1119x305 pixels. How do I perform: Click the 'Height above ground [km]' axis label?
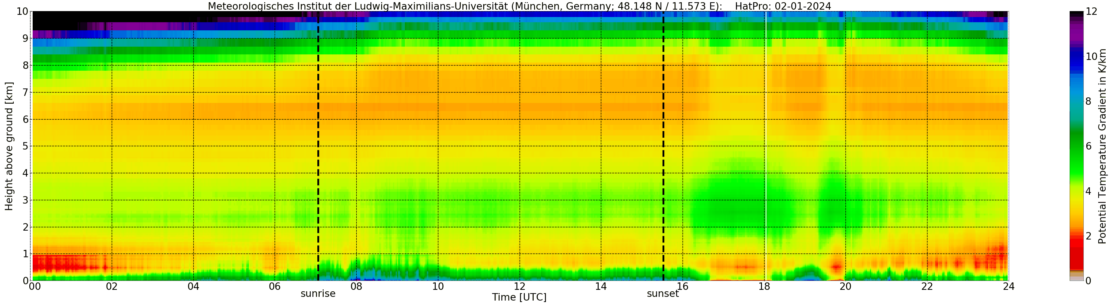coord(9,146)
